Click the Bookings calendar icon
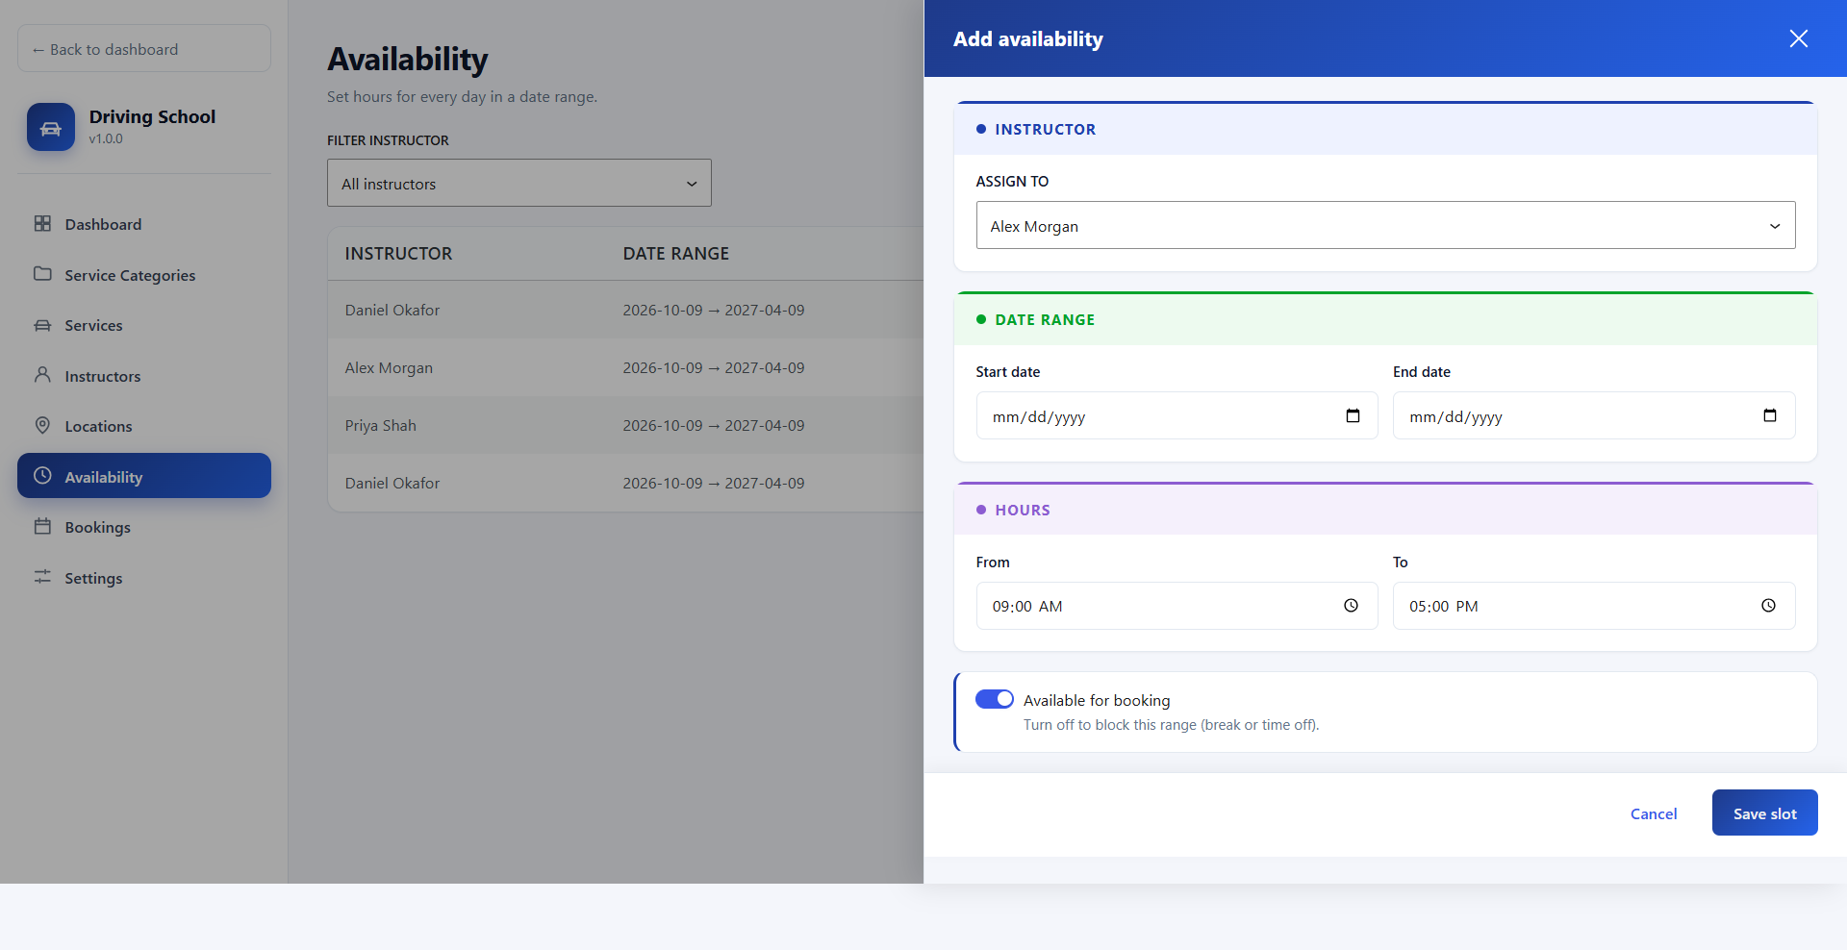1847x950 pixels. tap(42, 526)
